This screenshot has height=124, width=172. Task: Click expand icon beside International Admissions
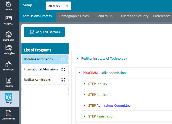(x=63, y=69)
